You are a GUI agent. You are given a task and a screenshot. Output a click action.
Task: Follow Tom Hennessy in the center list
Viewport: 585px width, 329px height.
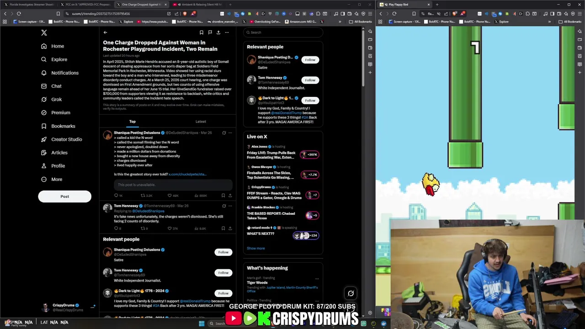(x=223, y=273)
